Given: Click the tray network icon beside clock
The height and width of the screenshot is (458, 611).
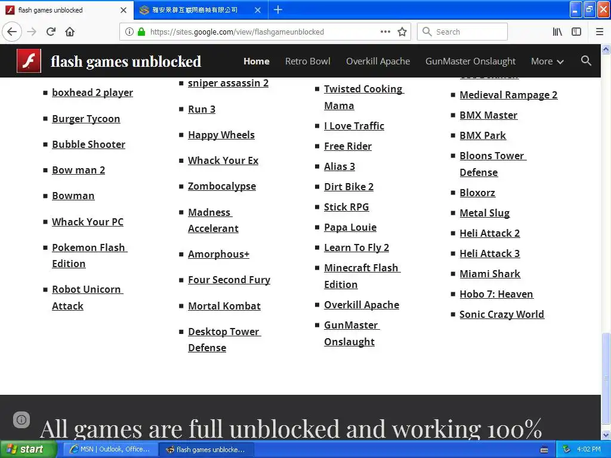Looking at the screenshot, I should (566, 449).
